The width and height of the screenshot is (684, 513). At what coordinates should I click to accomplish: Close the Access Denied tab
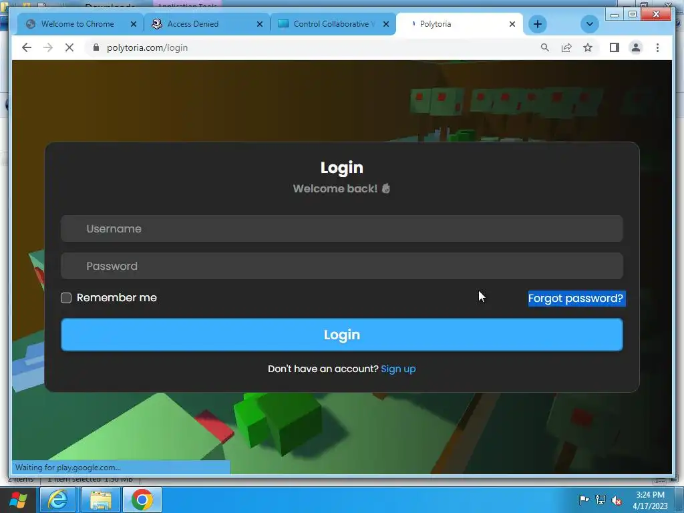(260, 25)
